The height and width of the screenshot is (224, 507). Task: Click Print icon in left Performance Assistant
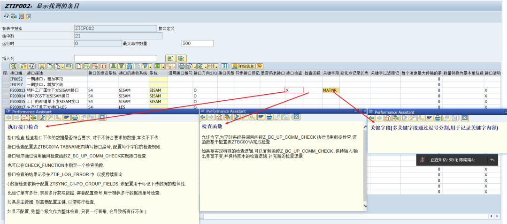pos(75,118)
